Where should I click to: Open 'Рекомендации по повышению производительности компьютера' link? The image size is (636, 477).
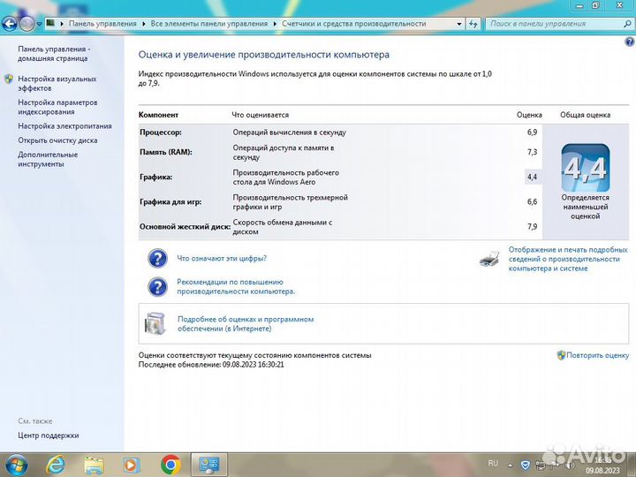[236, 286]
